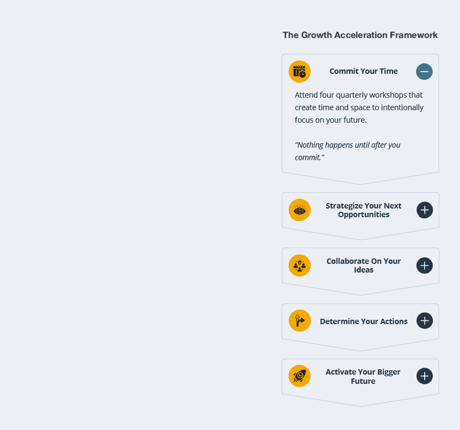This screenshot has height=430, width=460.
Task: Click the rocket icon
Action: (x=300, y=376)
